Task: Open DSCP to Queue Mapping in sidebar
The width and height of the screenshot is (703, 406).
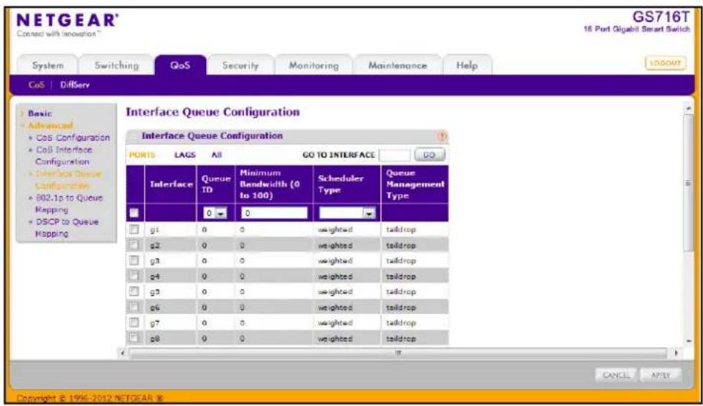Action: click(67, 227)
